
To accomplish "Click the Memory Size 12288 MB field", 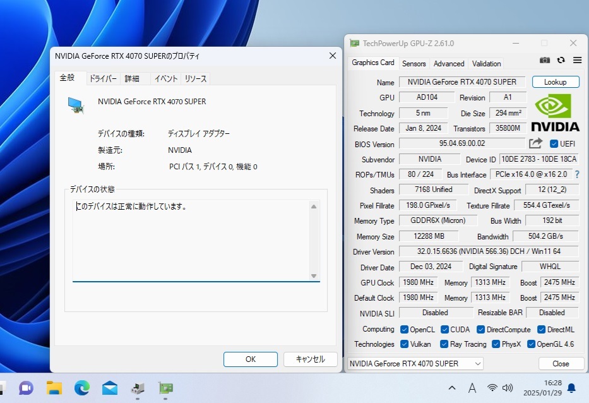I will (429, 236).
